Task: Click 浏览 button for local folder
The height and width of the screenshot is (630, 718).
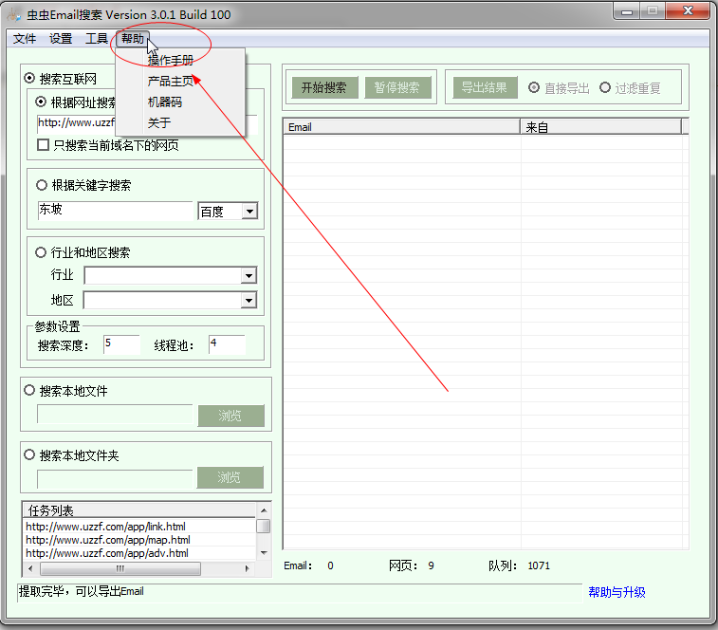Action: (x=230, y=477)
